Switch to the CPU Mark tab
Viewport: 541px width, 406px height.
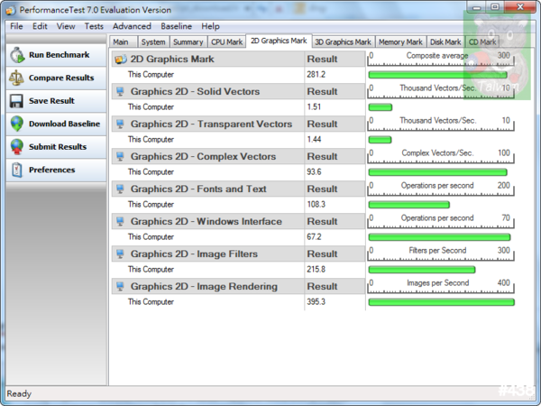226,42
